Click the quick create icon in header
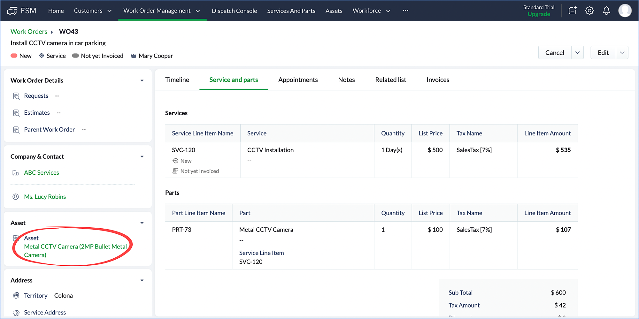This screenshot has width=639, height=319. tap(573, 11)
